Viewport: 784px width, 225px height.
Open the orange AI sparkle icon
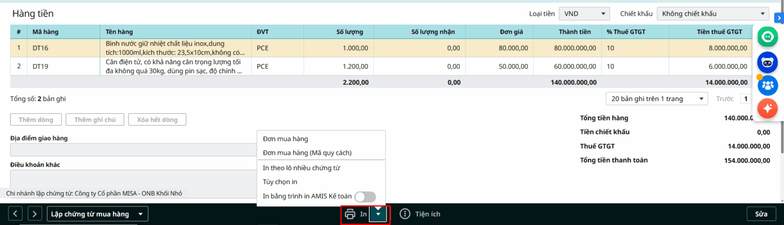click(x=767, y=108)
